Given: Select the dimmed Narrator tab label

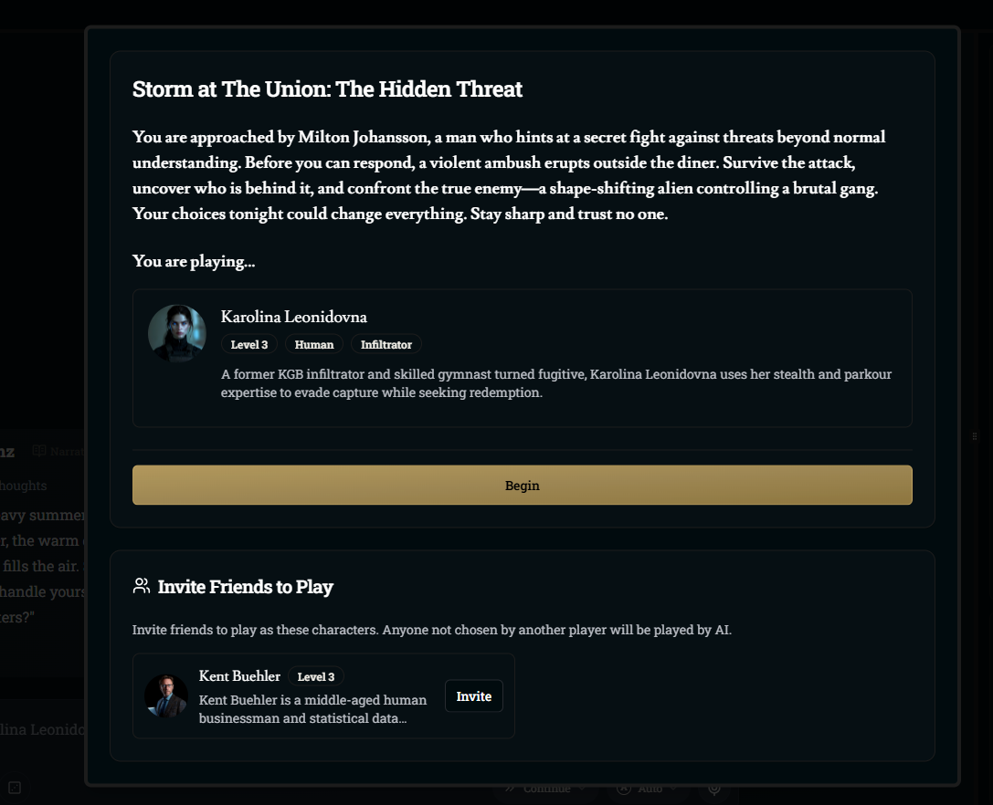Looking at the screenshot, I should coord(67,451).
